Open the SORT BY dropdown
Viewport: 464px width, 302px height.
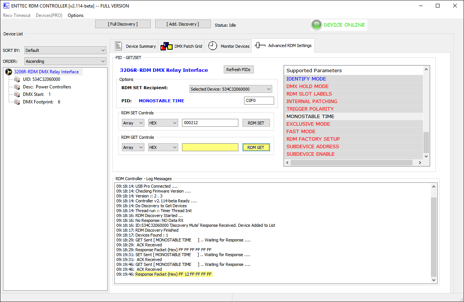(65, 50)
